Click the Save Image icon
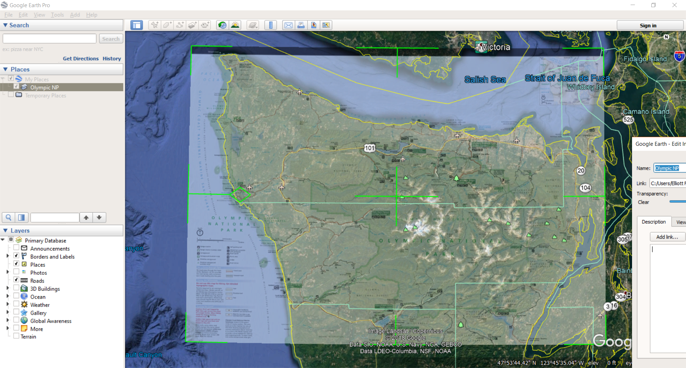686x368 pixels. click(313, 25)
